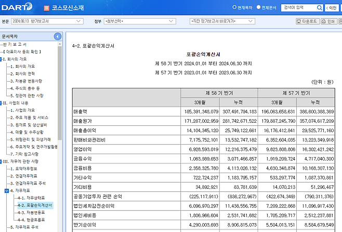Click the 금융수익 row label
The width and height of the screenshot is (342, 232).
coord(83,159)
